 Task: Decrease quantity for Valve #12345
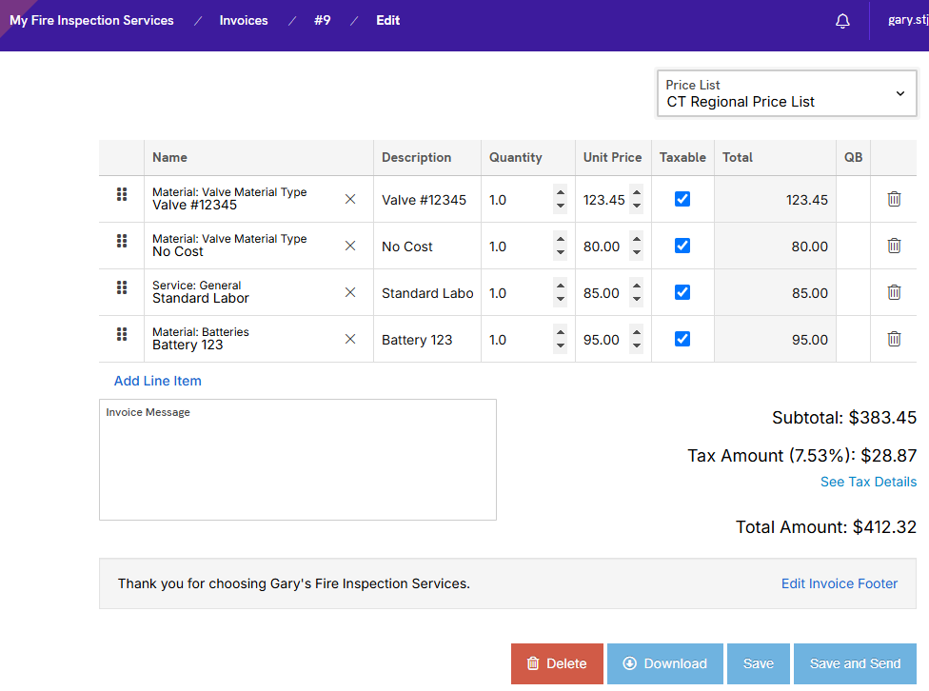(x=561, y=207)
